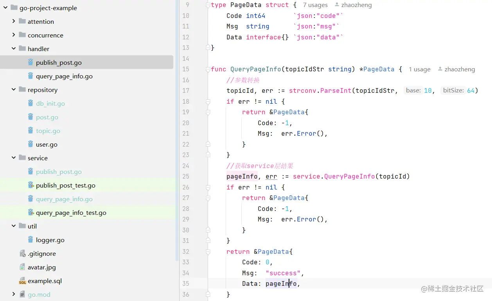Click the '7 usages' hint on PageData
Image resolution: width=492 pixels, height=301 pixels.
coord(315,5)
